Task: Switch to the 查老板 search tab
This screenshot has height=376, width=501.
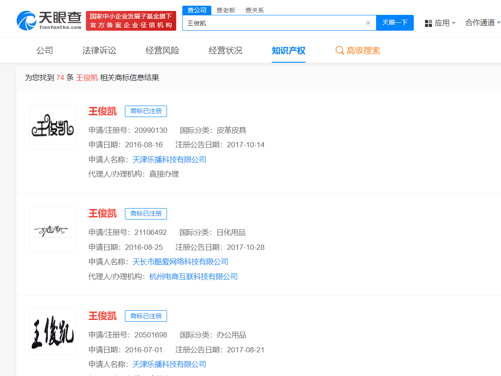Action: point(226,10)
